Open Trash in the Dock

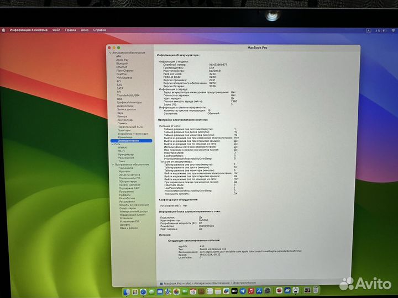[316, 290]
